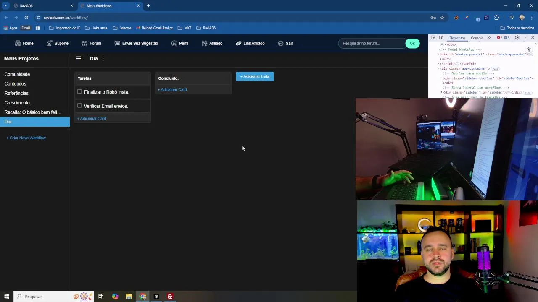Screen dimensions: 538x302
Task: Select the Comunidade project
Action: (x=17, y=74)
